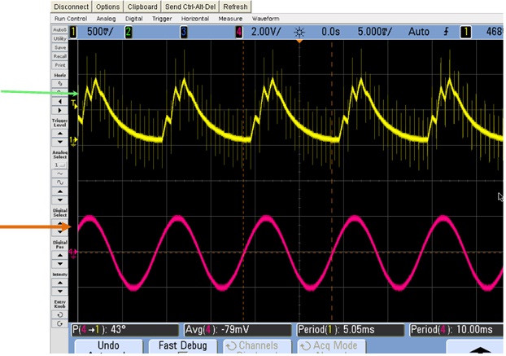Click the small tilde scale icon under Analog Select
The width and height of the screenshot is (506, 356).
59,174
